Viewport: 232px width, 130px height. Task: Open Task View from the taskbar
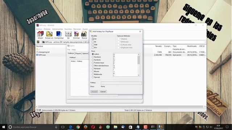coord(63,127)
